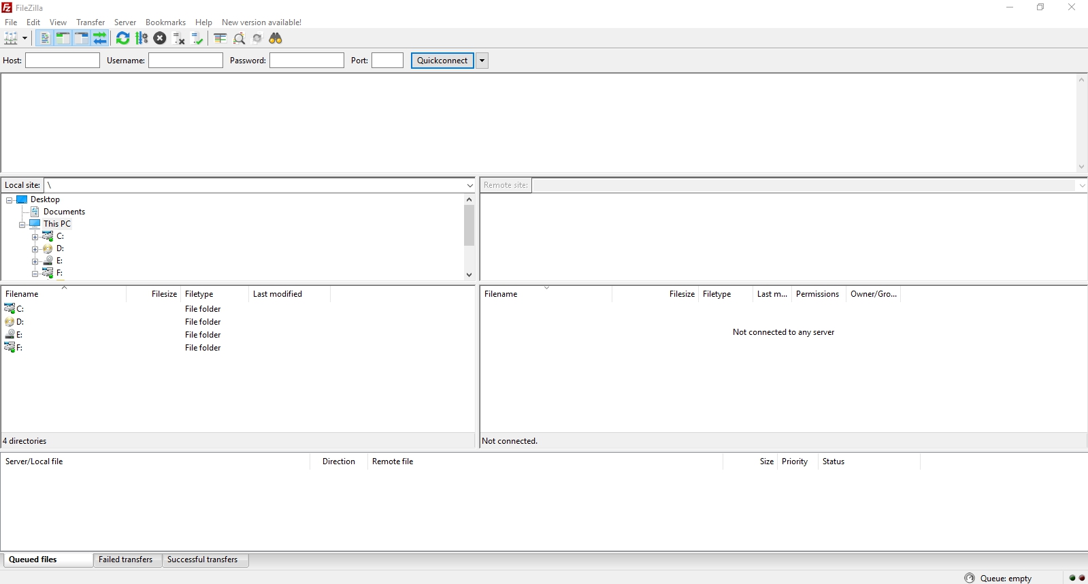Select the F: network drive icon in file list
Viewport: 1088px width, 584px height.
tap(10, 348)
